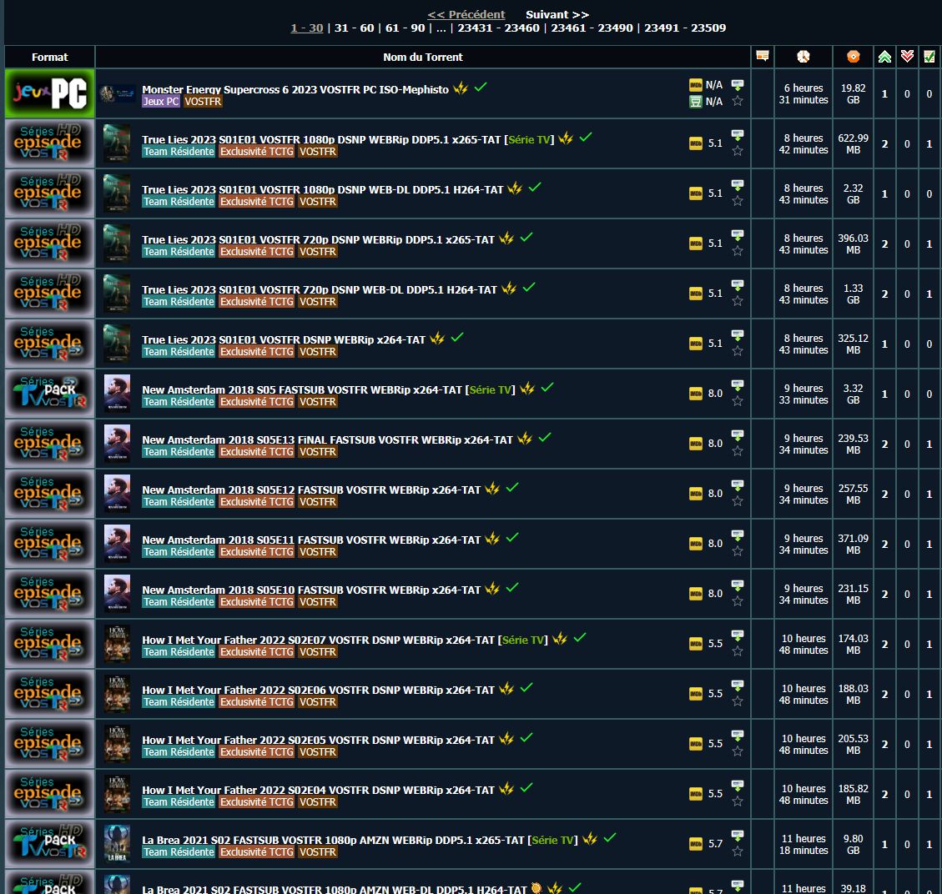The width and height of the screenshot is (942, 894).
Task: Click the Série TV link on New Amsterdam S05 row
Action: (491, 389)
